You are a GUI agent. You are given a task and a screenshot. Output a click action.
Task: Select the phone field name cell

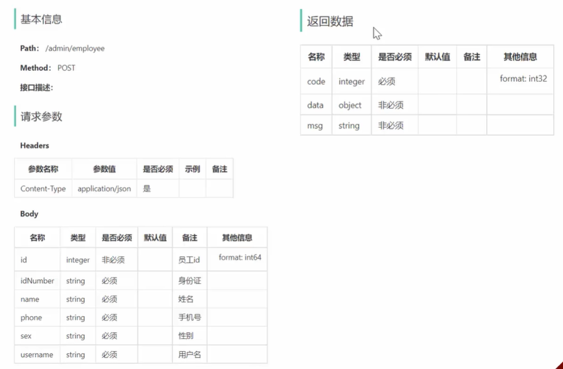point(31,318)
